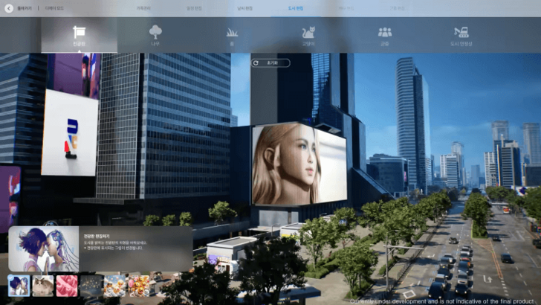Open the first top tab after the title
Image resolution: width=541 pixels, height=305 pixels.
143,8
